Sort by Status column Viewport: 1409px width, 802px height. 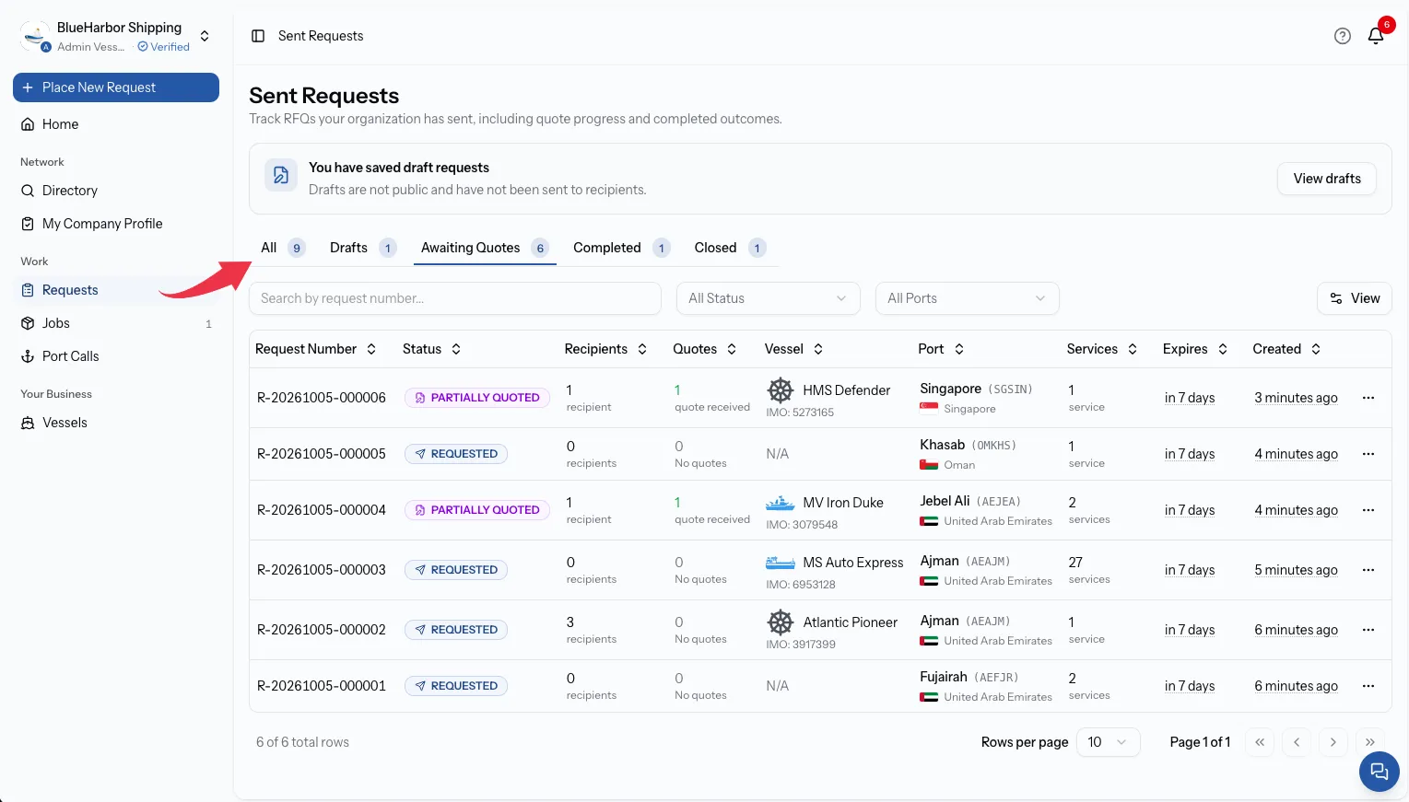432,349
